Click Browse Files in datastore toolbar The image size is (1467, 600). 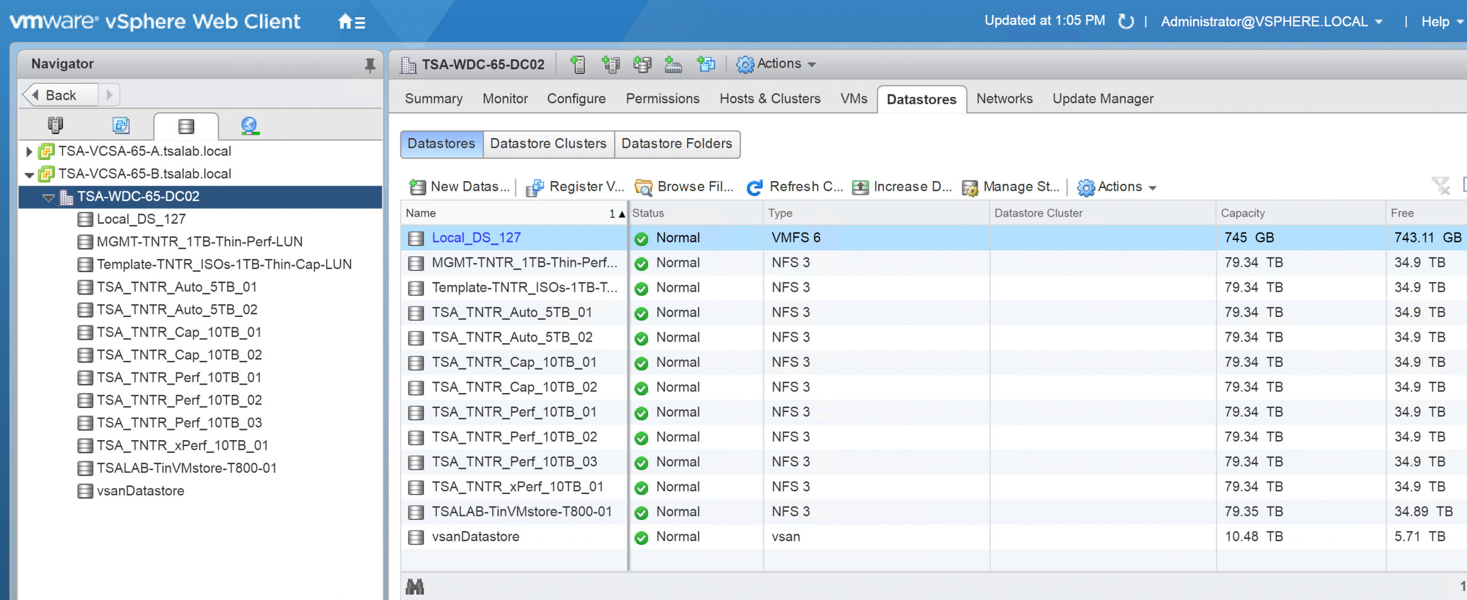click(x=685, y=187)
